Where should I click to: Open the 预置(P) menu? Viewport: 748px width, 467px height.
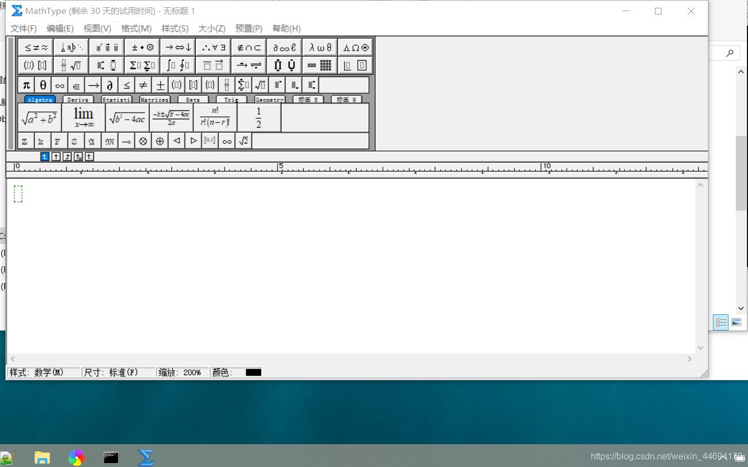pyautogui.click(x=249, y=28)
